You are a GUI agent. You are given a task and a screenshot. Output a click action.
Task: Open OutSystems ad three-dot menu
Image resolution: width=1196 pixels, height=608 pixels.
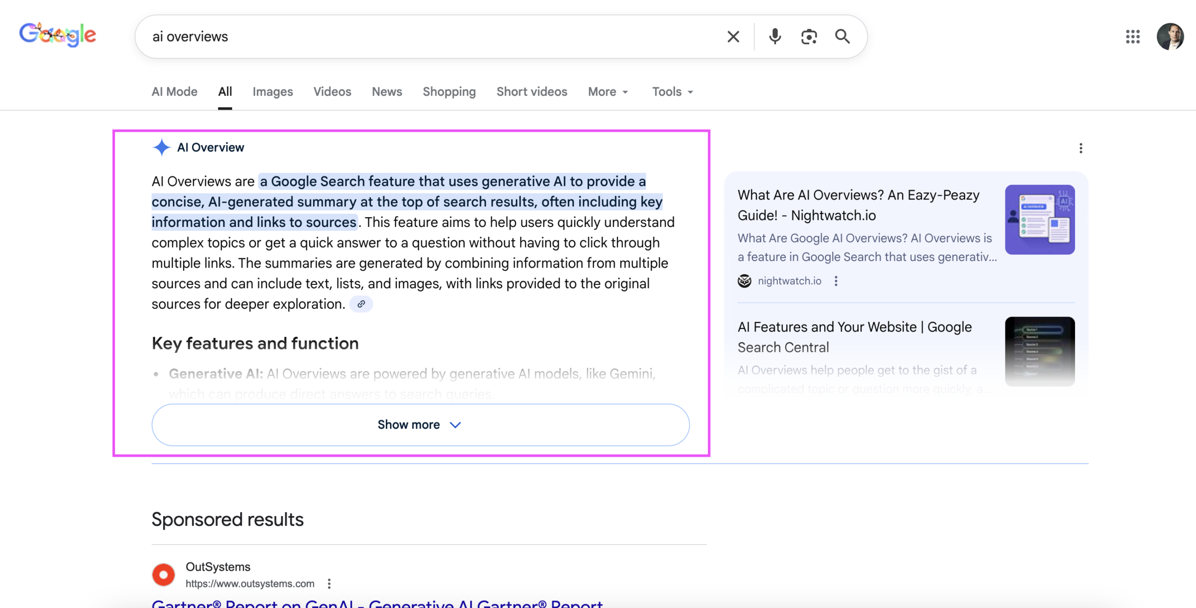pyautogui.click(x=329, y=583)
